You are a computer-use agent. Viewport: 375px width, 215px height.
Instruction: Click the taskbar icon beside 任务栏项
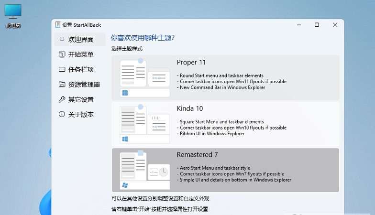click(x=62, y=69)
